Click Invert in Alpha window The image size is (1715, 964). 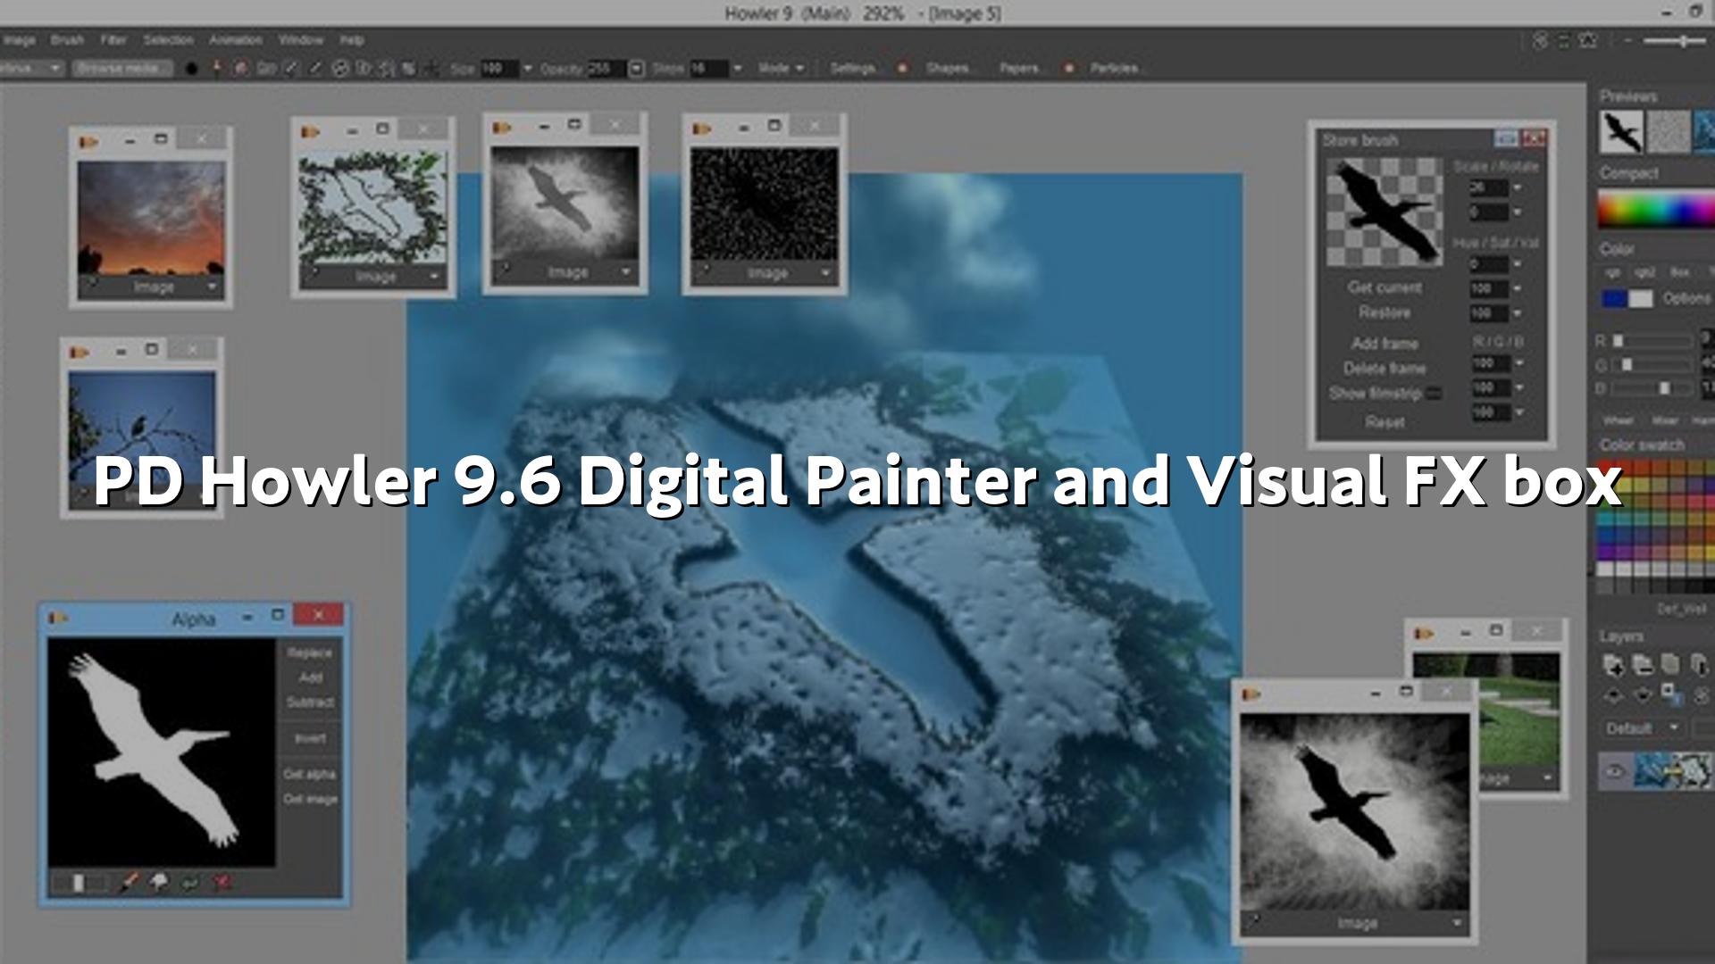click(x=309, y=739)
